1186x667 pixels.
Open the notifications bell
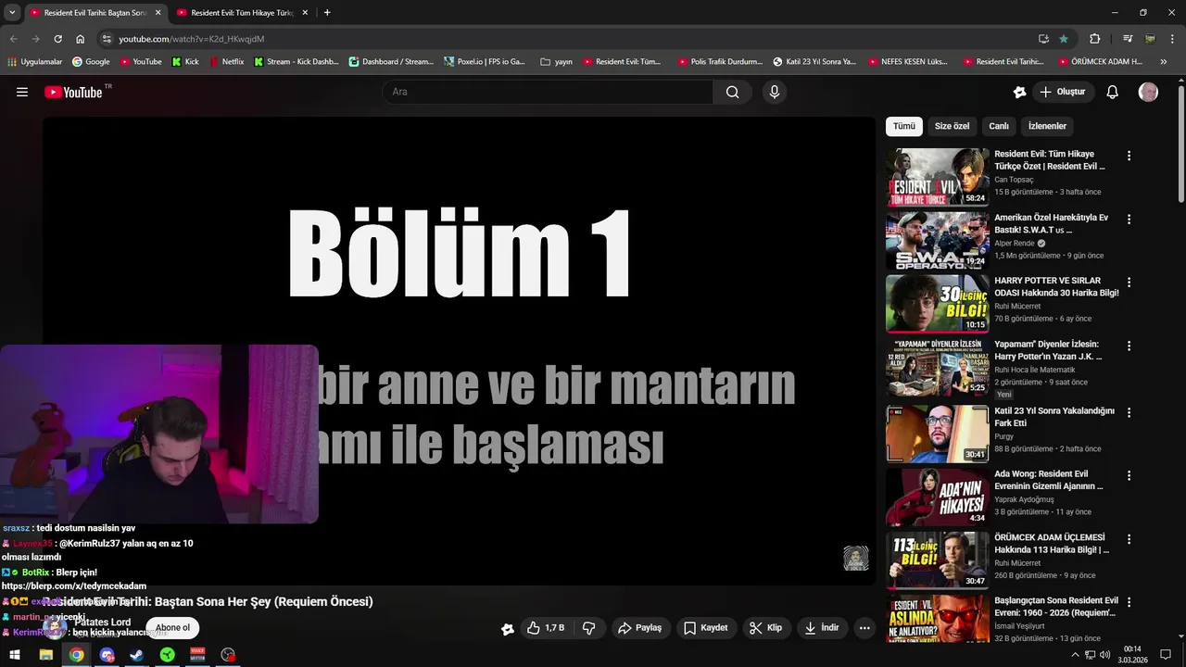[x=1113, y=92]
